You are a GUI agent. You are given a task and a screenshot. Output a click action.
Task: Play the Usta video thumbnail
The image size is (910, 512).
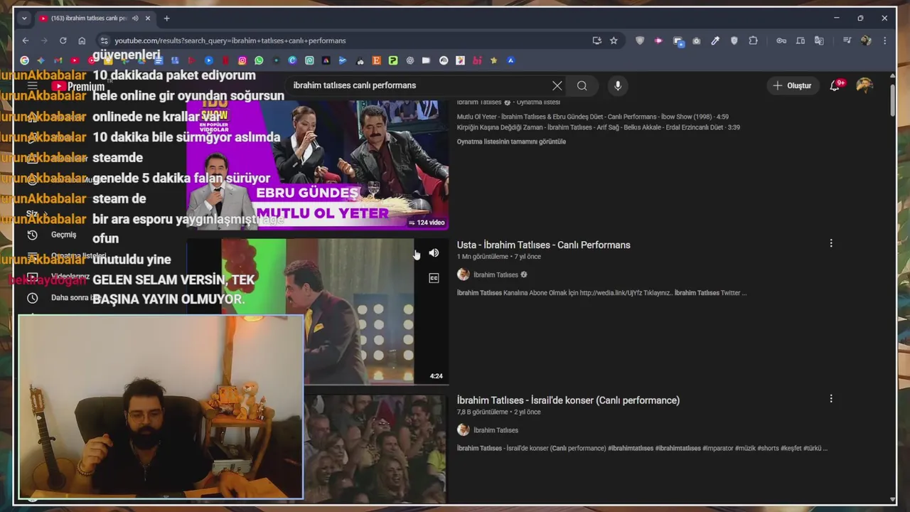pos(317,311)
